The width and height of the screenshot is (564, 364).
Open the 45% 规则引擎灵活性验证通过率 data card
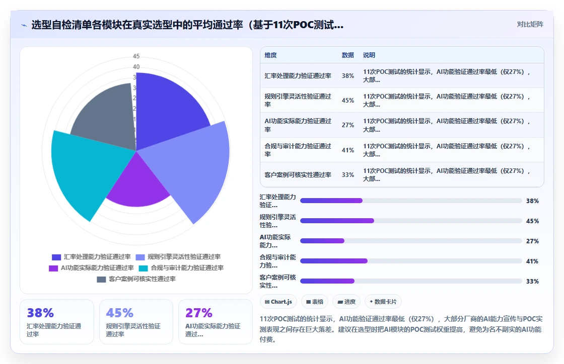coord(136,322)
